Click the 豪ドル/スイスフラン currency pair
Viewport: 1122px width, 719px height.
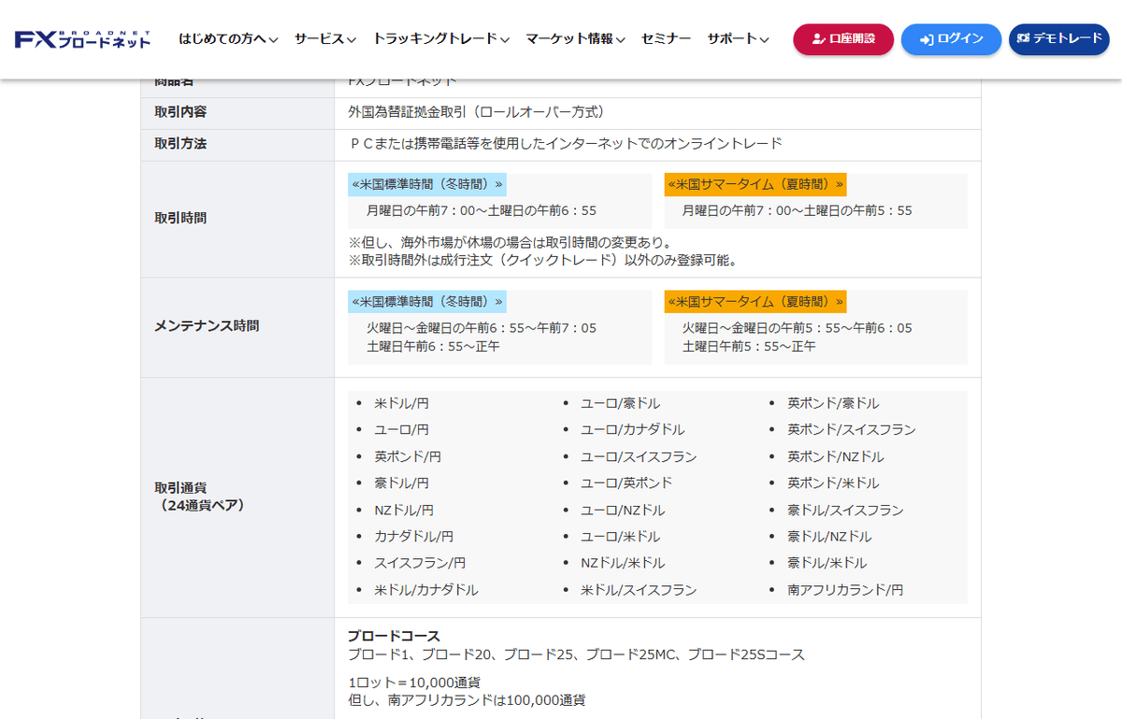tap(845, 510)
